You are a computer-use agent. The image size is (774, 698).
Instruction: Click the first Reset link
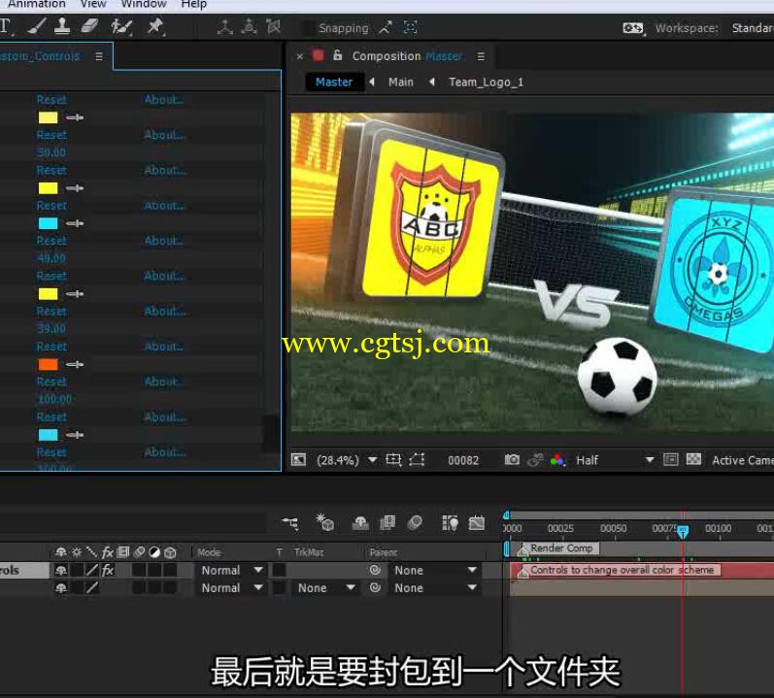(x=51, y=100)
